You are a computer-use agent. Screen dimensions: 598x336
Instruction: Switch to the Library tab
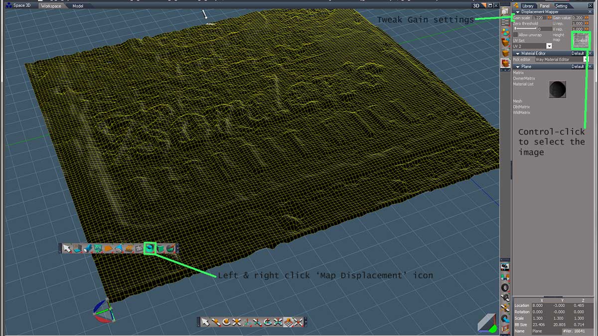tap(527, 6)
